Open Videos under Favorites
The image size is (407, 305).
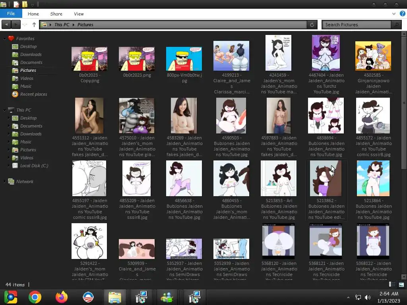coord(27,78)
